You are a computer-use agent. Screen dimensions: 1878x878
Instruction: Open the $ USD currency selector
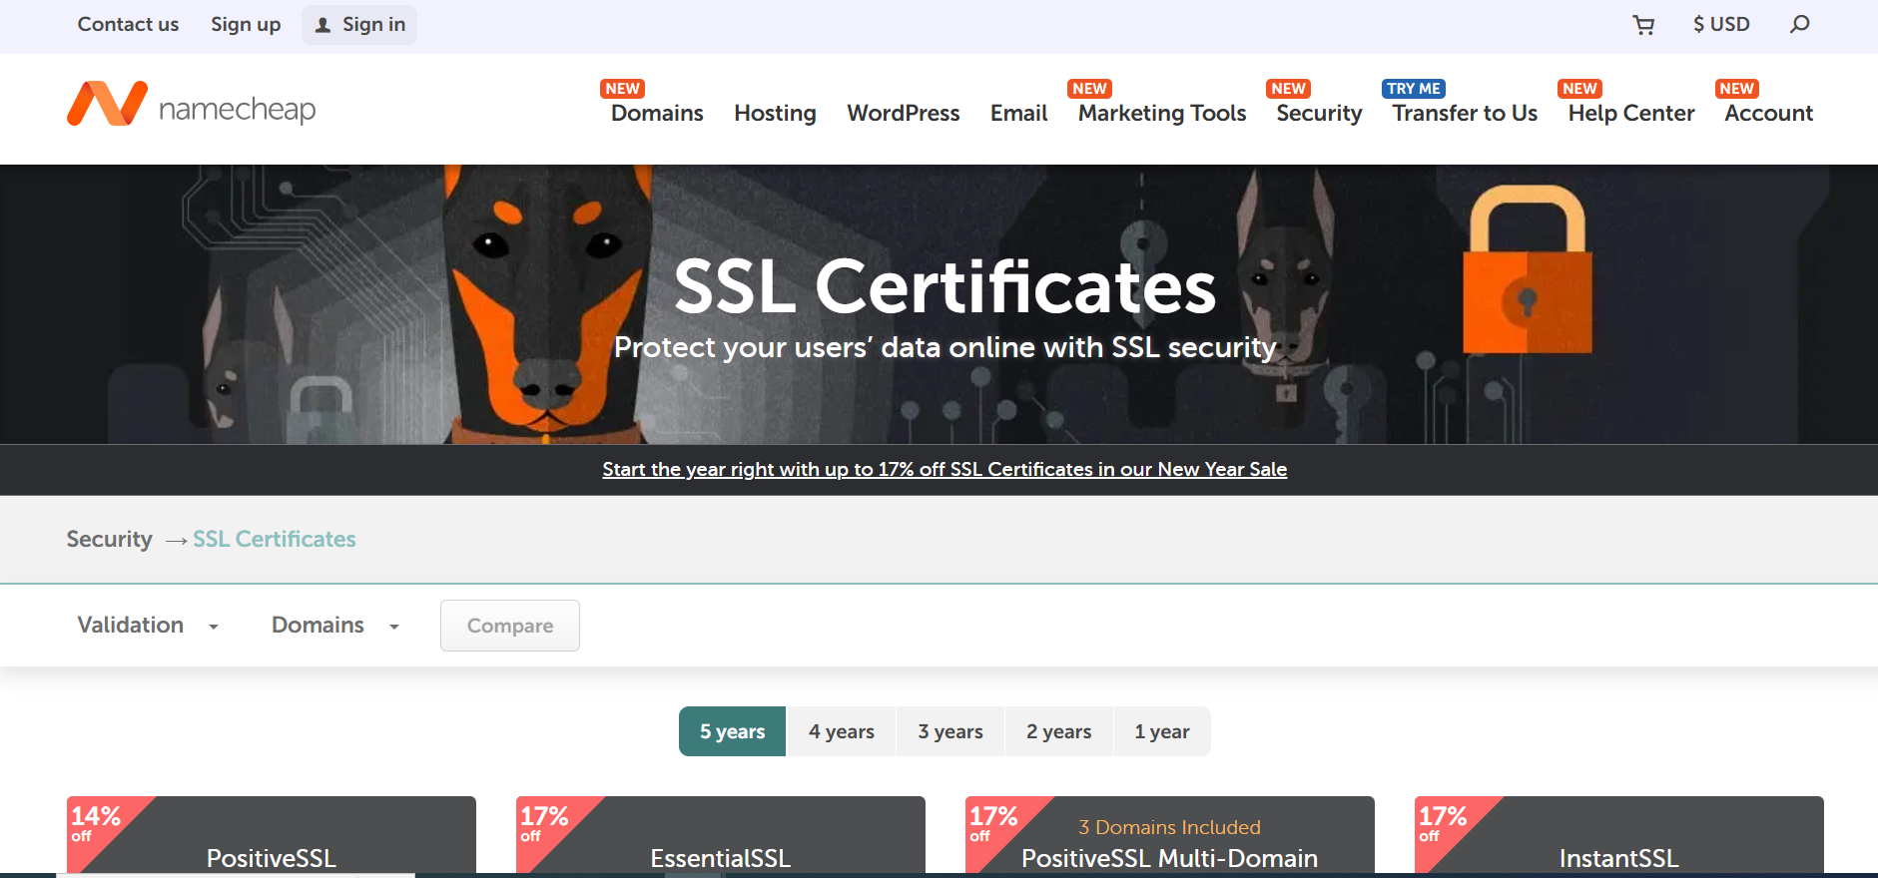click(1721, 24)
